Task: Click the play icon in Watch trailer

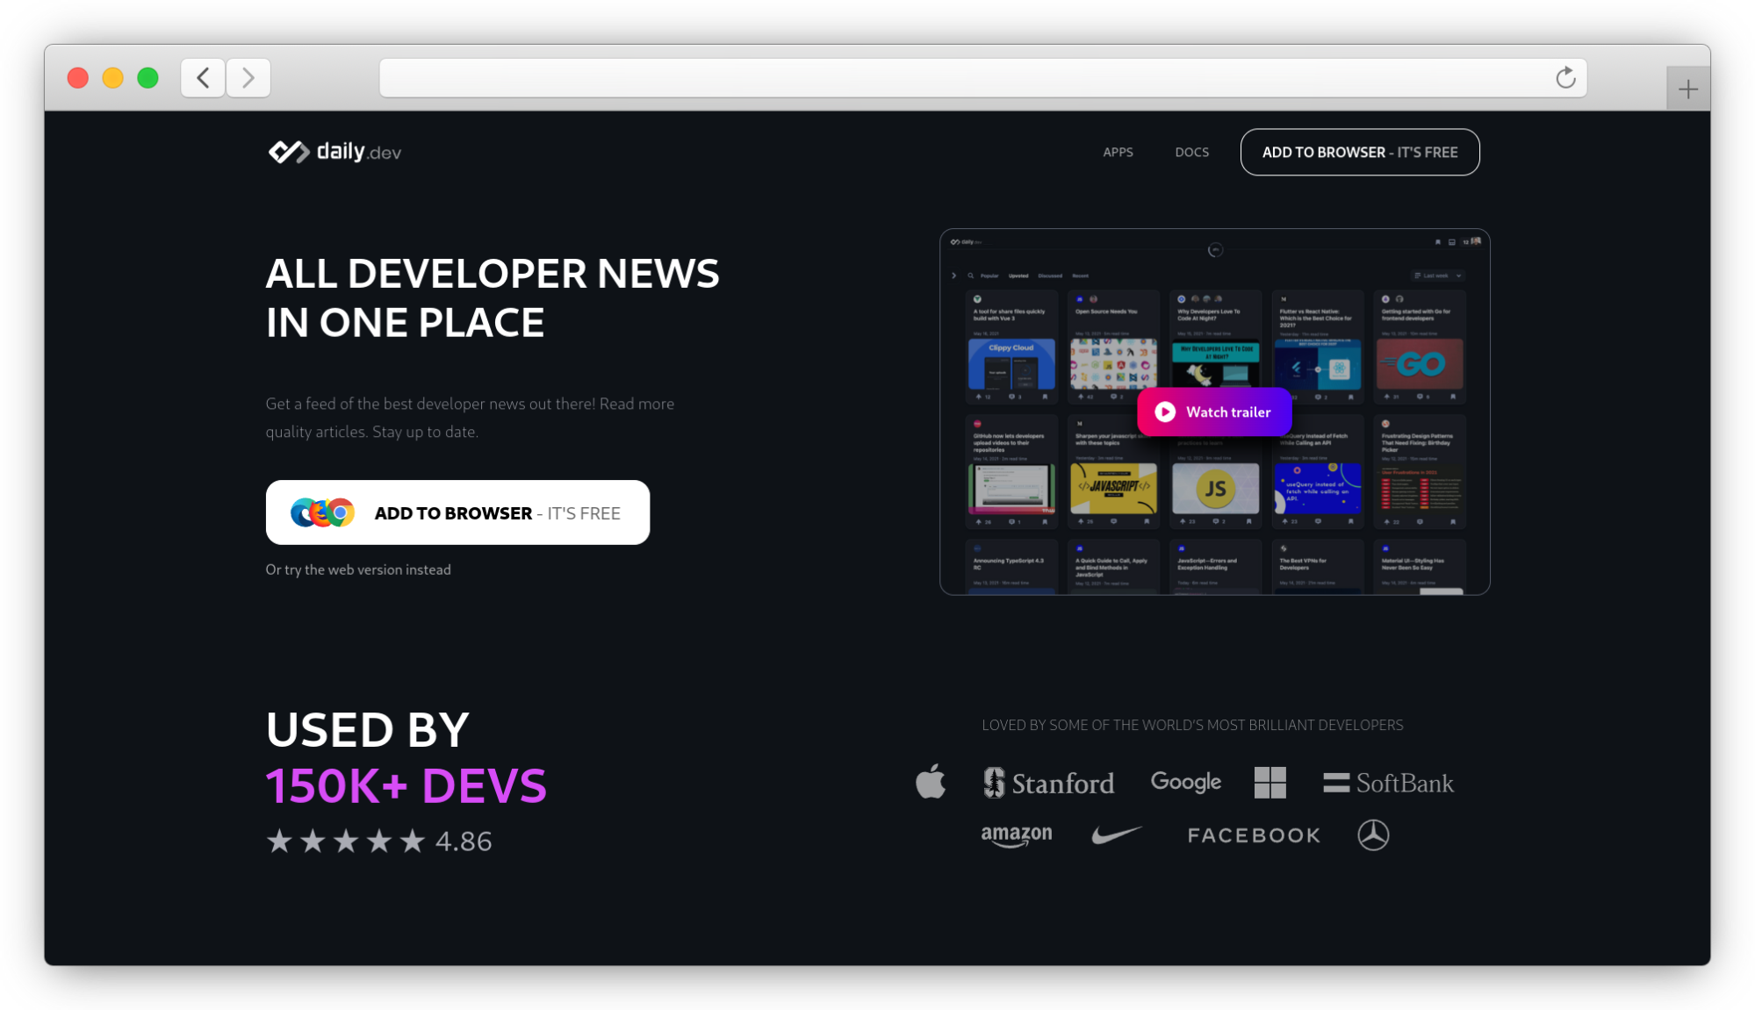Action: 1165,412
